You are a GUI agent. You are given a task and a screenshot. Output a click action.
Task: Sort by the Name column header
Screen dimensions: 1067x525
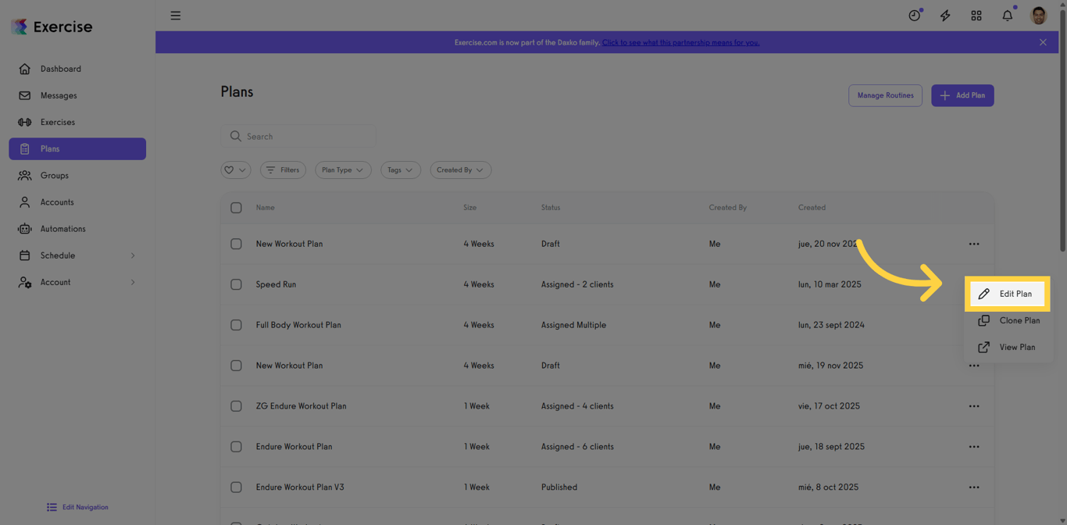[x=265, y=208]
